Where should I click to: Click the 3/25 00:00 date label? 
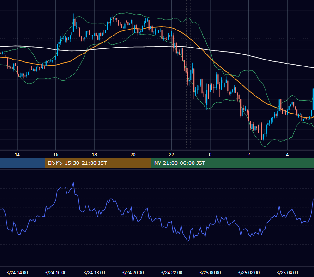(210, 272)
